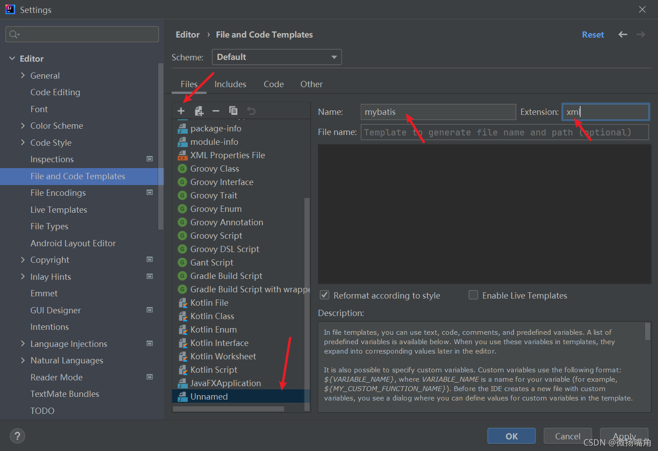
Task: Collapse the Editor tree node
Action: click(x=12, y=59)
